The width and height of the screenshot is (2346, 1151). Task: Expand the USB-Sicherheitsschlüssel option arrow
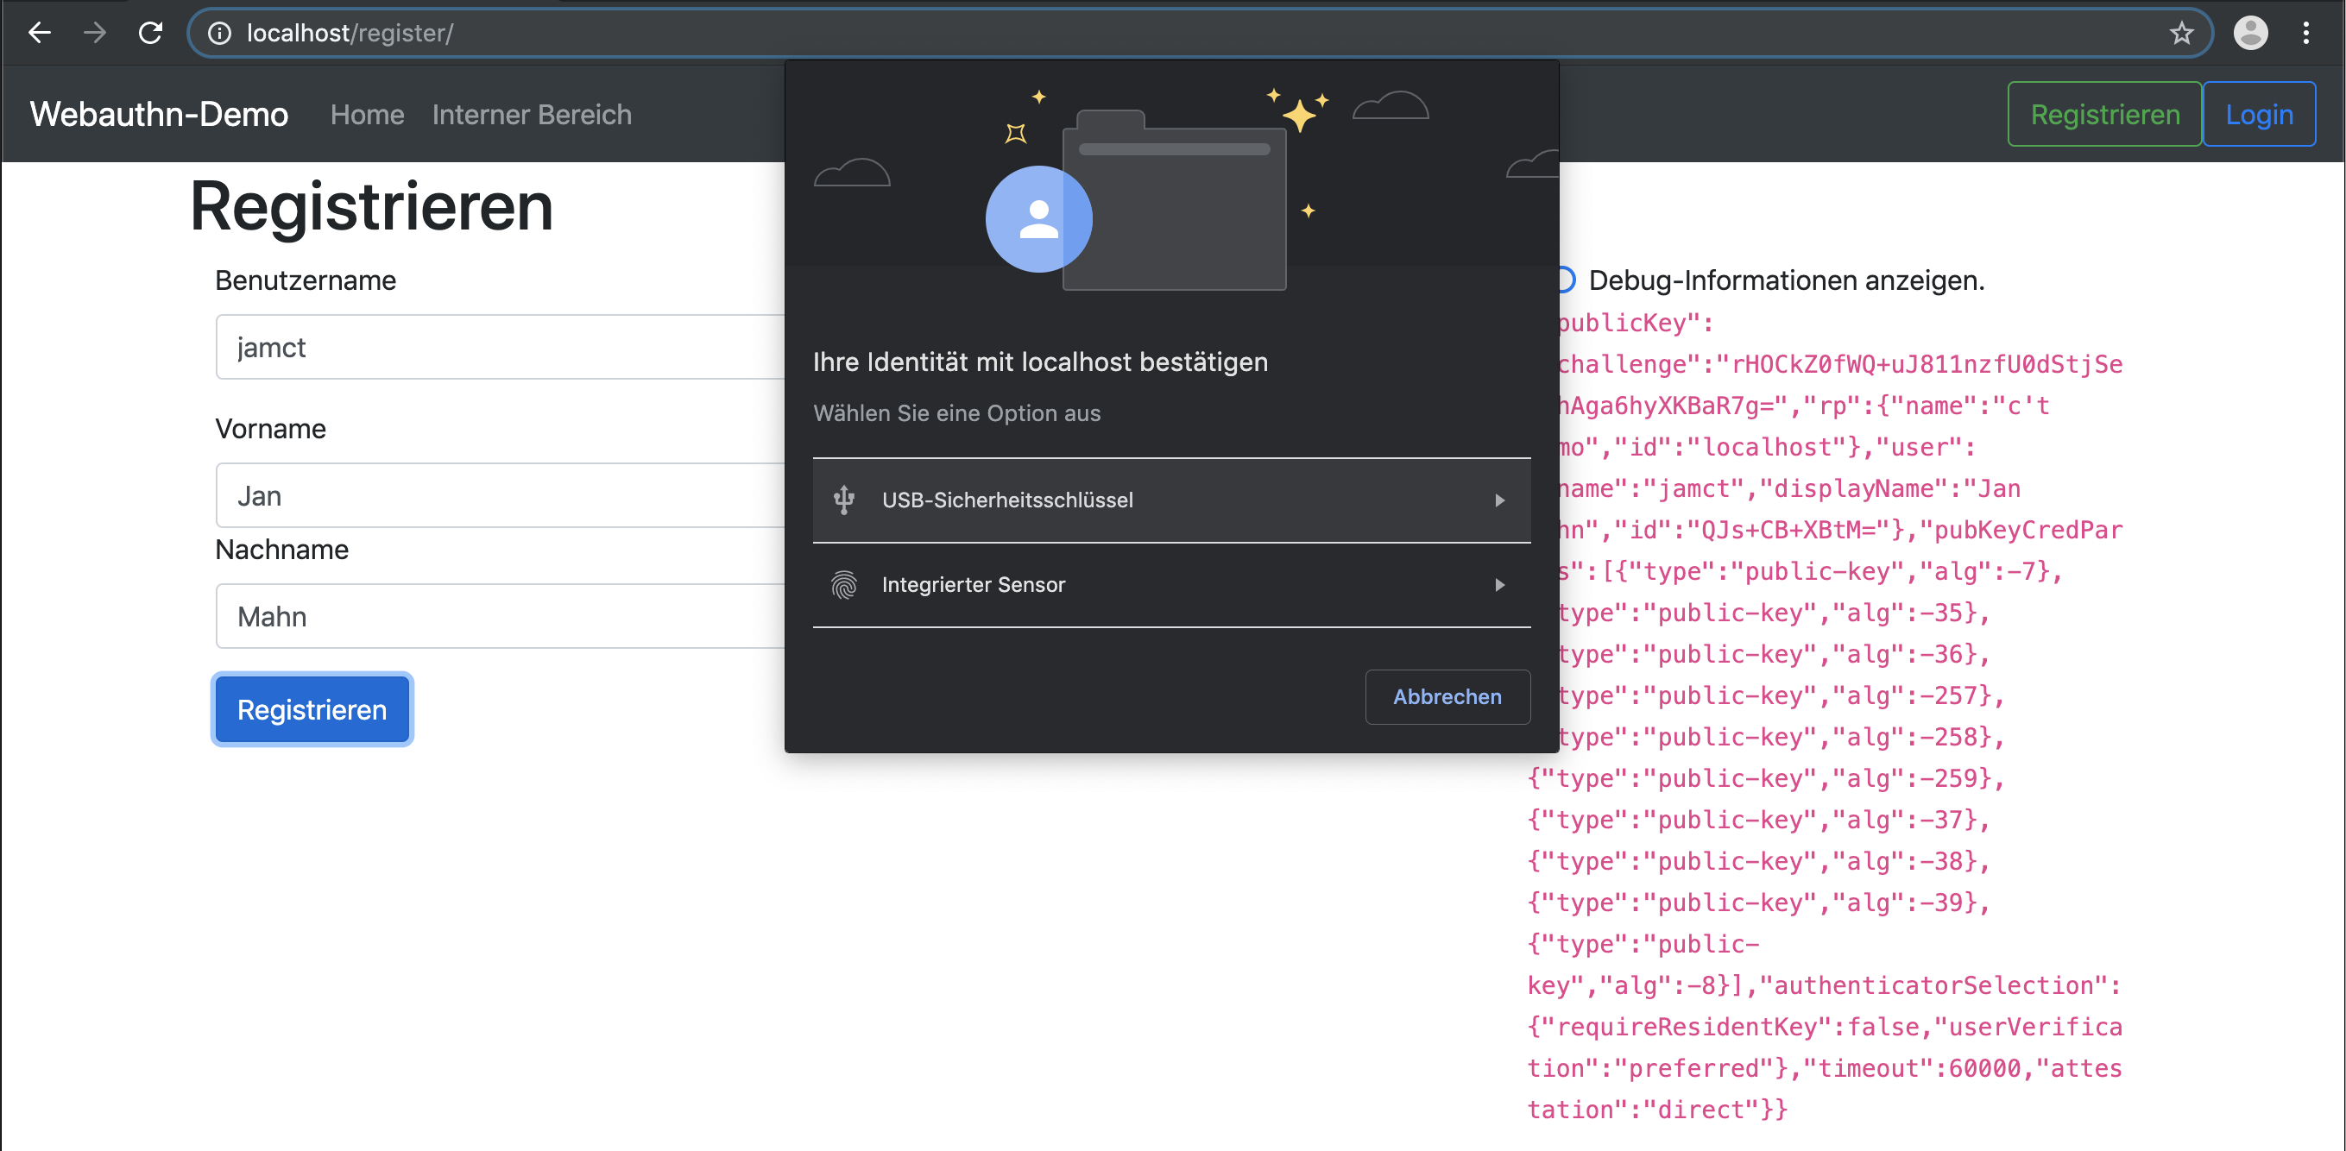pos(1499,500)
